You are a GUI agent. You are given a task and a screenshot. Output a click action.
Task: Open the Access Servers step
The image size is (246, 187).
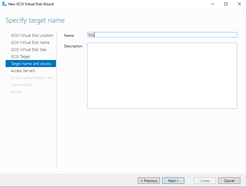click(23, 71)
